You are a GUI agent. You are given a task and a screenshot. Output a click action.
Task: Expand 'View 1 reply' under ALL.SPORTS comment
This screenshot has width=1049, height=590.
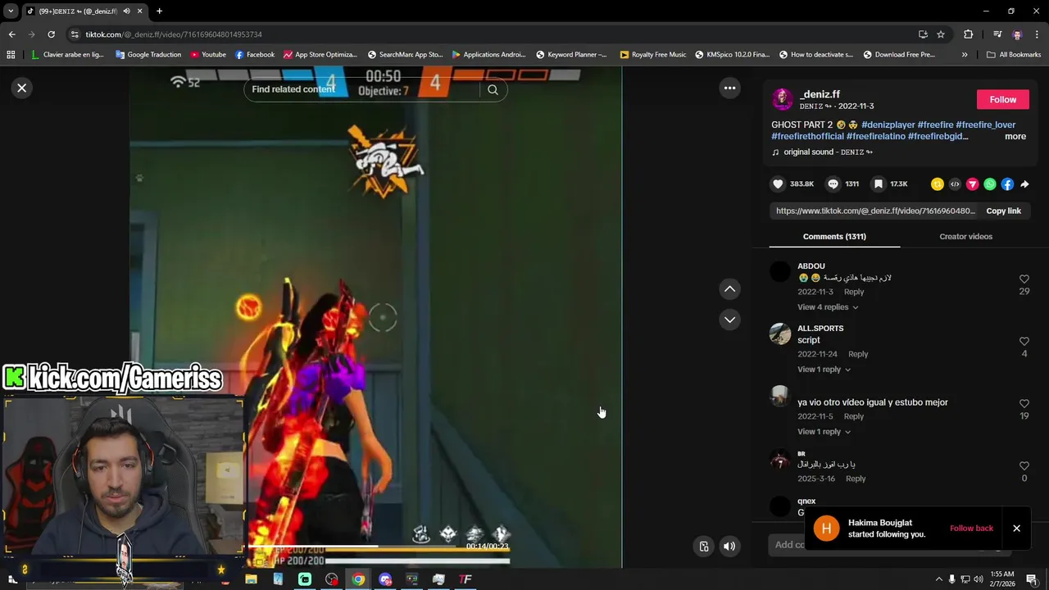click(x=824, y=370)
